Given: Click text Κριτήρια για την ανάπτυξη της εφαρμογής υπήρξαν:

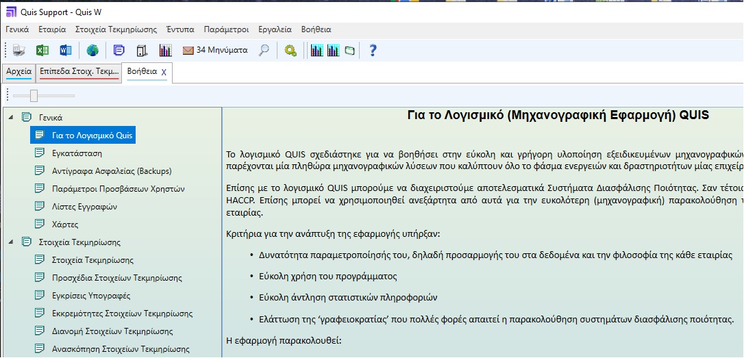Looking at the screenshot, I should (x=334, y=234).
